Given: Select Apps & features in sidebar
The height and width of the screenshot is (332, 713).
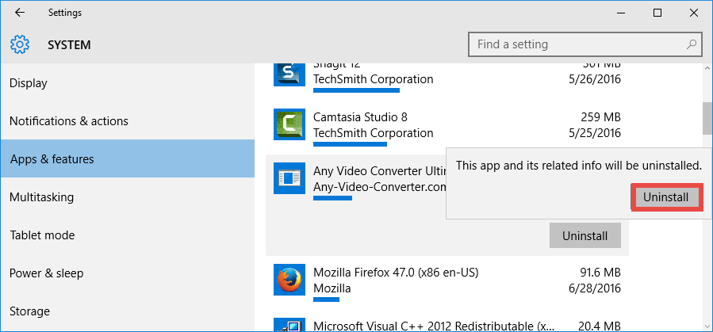Looking at the screenshot, I should click(x=128, y=158).
